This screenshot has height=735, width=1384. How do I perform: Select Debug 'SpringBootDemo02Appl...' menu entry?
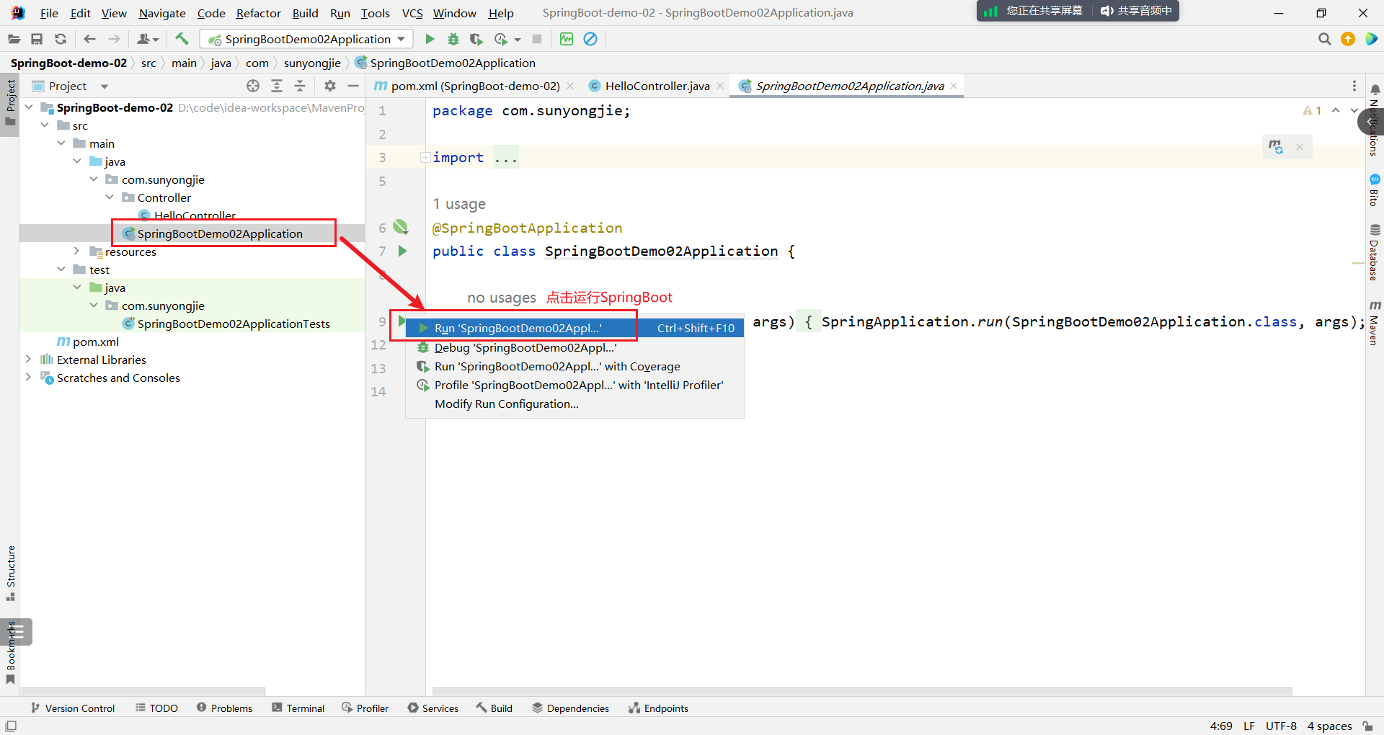[575, 347]
